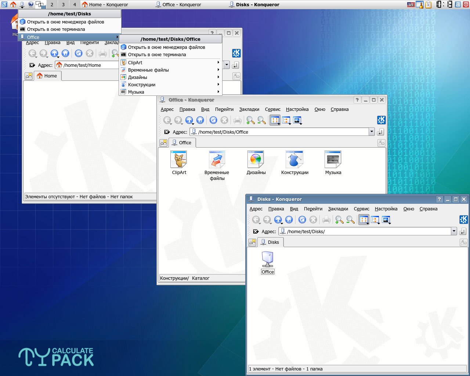Zoom in icons in Disks window

(340, 220)
